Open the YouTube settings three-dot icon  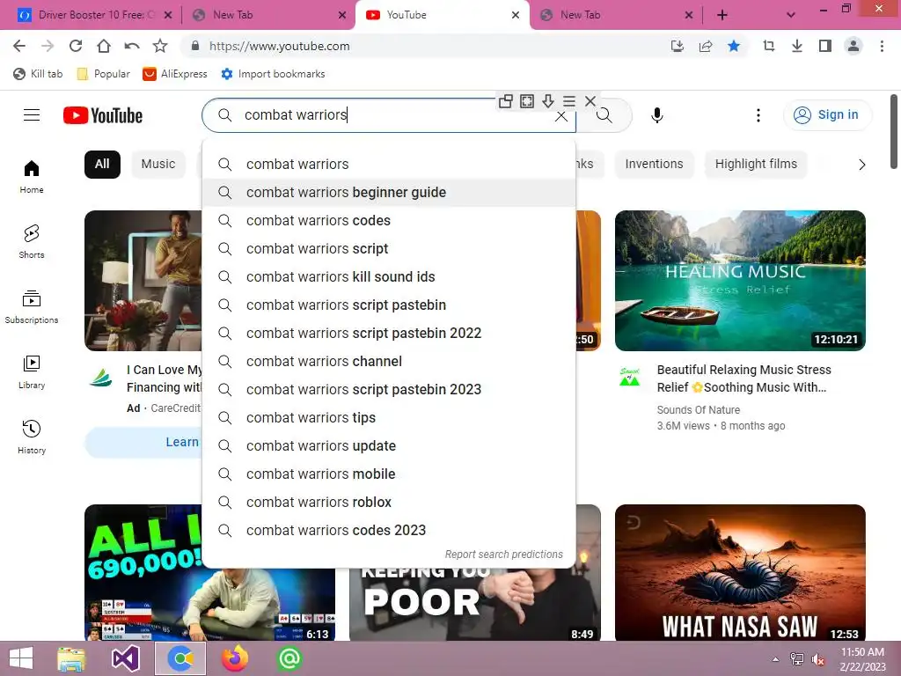pos(758,115)
